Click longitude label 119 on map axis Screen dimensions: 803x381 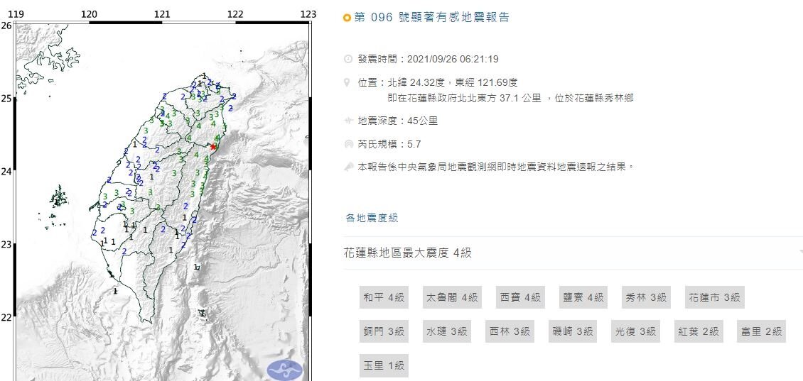click(17, 14)
